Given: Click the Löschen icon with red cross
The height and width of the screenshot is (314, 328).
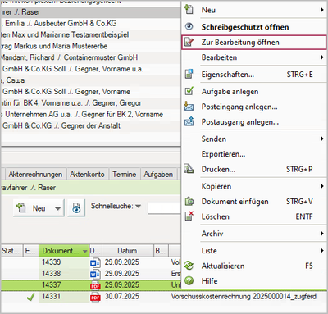Looking at the screenshot, I should [x=189, y=216].
